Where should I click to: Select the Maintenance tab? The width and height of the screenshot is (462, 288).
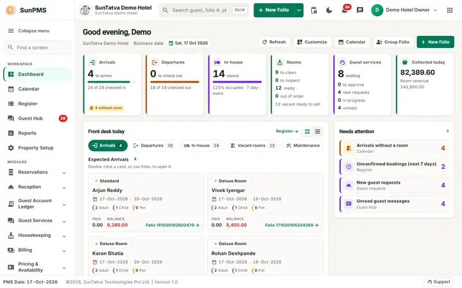click(303, 146)
